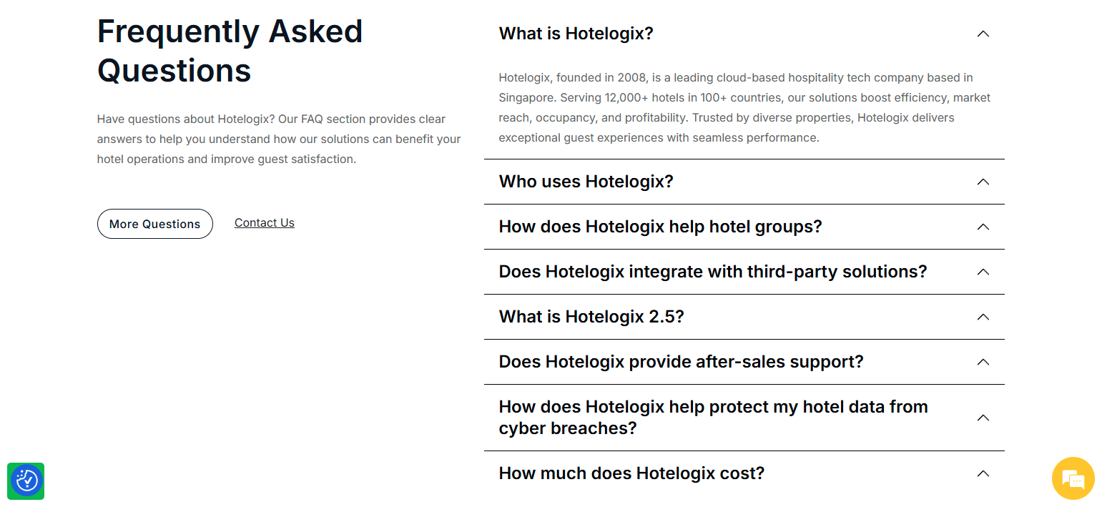The width and height of the screenshot is (1102, 507).
Task: Click the More Questions button
Action: pos(154,223)
